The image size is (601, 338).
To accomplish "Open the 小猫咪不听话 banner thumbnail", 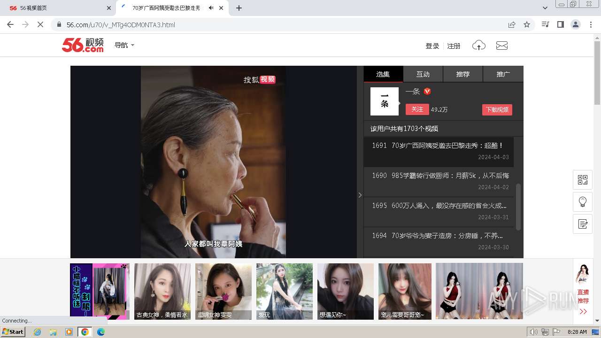I will [100, 292].
